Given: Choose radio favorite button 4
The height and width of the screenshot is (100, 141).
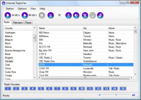Looking at the screenshot, I should pos(33,88).
